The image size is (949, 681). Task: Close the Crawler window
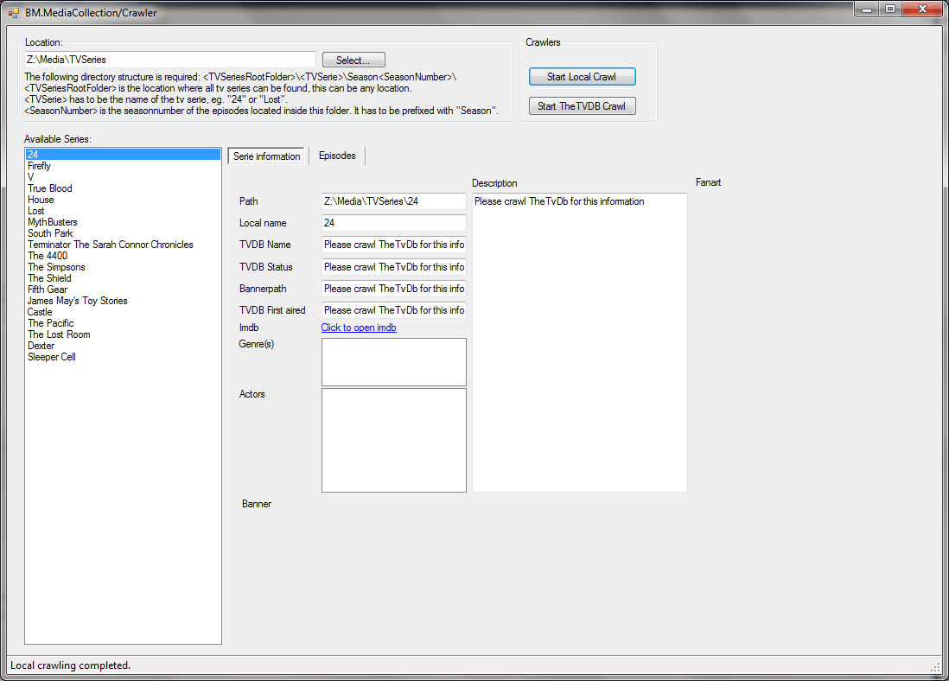922,10
